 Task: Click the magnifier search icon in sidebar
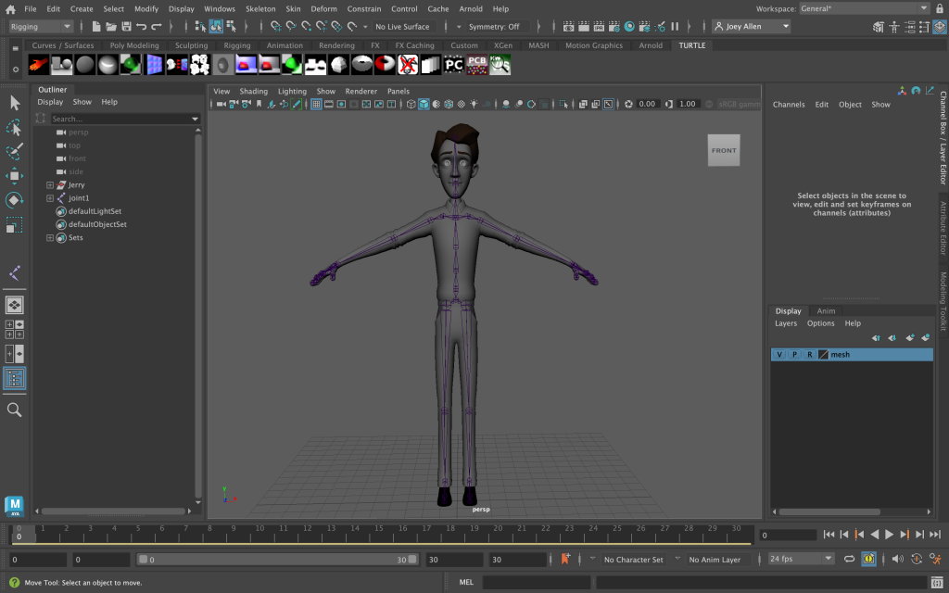[x=14, y=410]
